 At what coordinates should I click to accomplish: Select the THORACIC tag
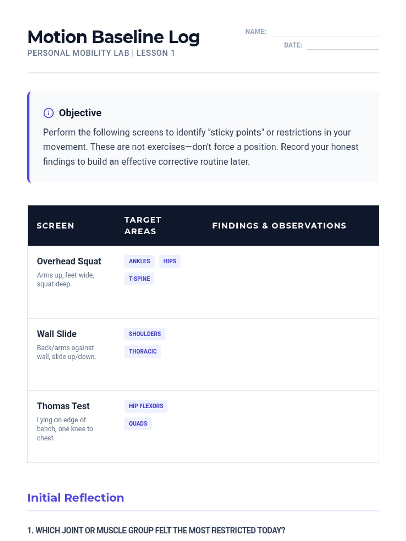pos(142,352)
